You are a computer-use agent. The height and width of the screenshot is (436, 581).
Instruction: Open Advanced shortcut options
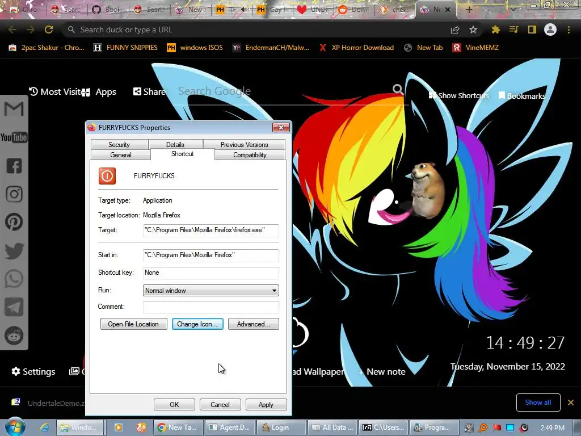(x=254, y=324)
